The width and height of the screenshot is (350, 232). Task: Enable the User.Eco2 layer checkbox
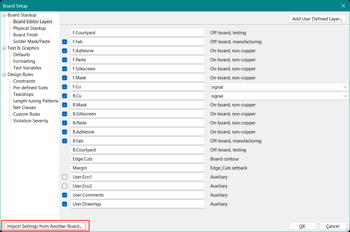coord(65,186)
